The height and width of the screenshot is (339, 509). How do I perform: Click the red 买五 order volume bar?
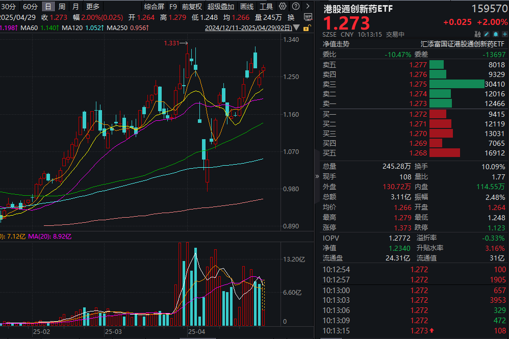point(445,153)
